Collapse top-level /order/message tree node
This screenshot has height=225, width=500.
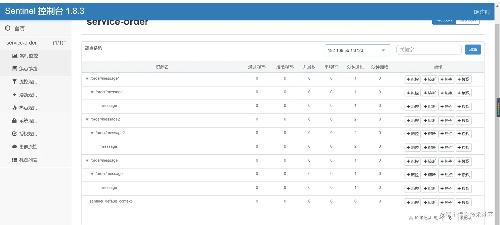(87, 161)
